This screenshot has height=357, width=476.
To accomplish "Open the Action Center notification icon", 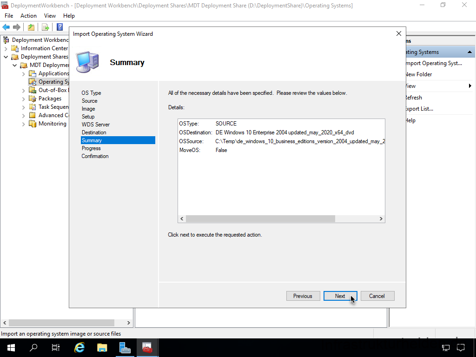I will (461, 348).
